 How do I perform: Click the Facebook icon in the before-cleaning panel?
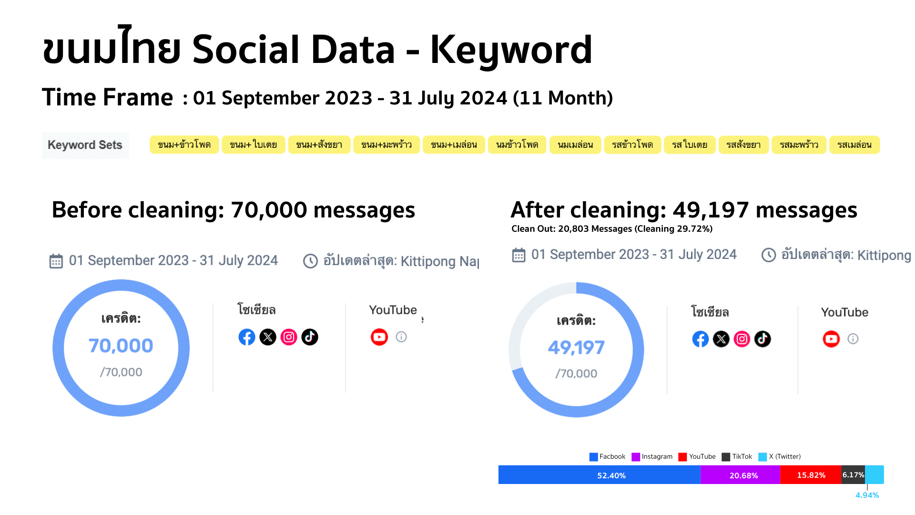[247, 337]
